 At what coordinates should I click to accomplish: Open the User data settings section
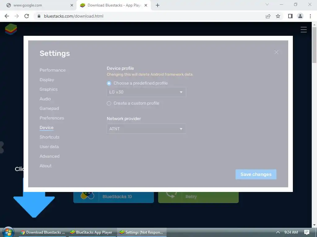coord(49,147)
